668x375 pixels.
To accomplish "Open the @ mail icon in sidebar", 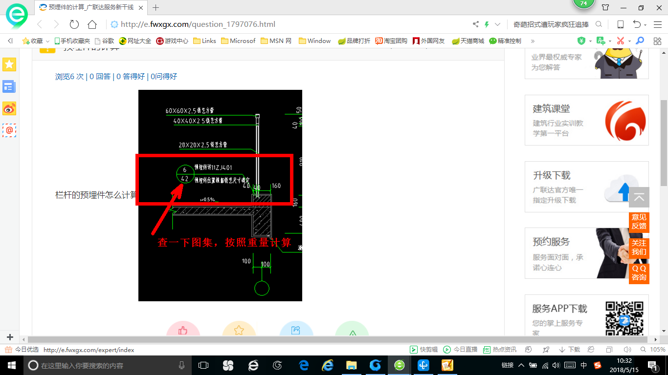I will coord(9,130).
